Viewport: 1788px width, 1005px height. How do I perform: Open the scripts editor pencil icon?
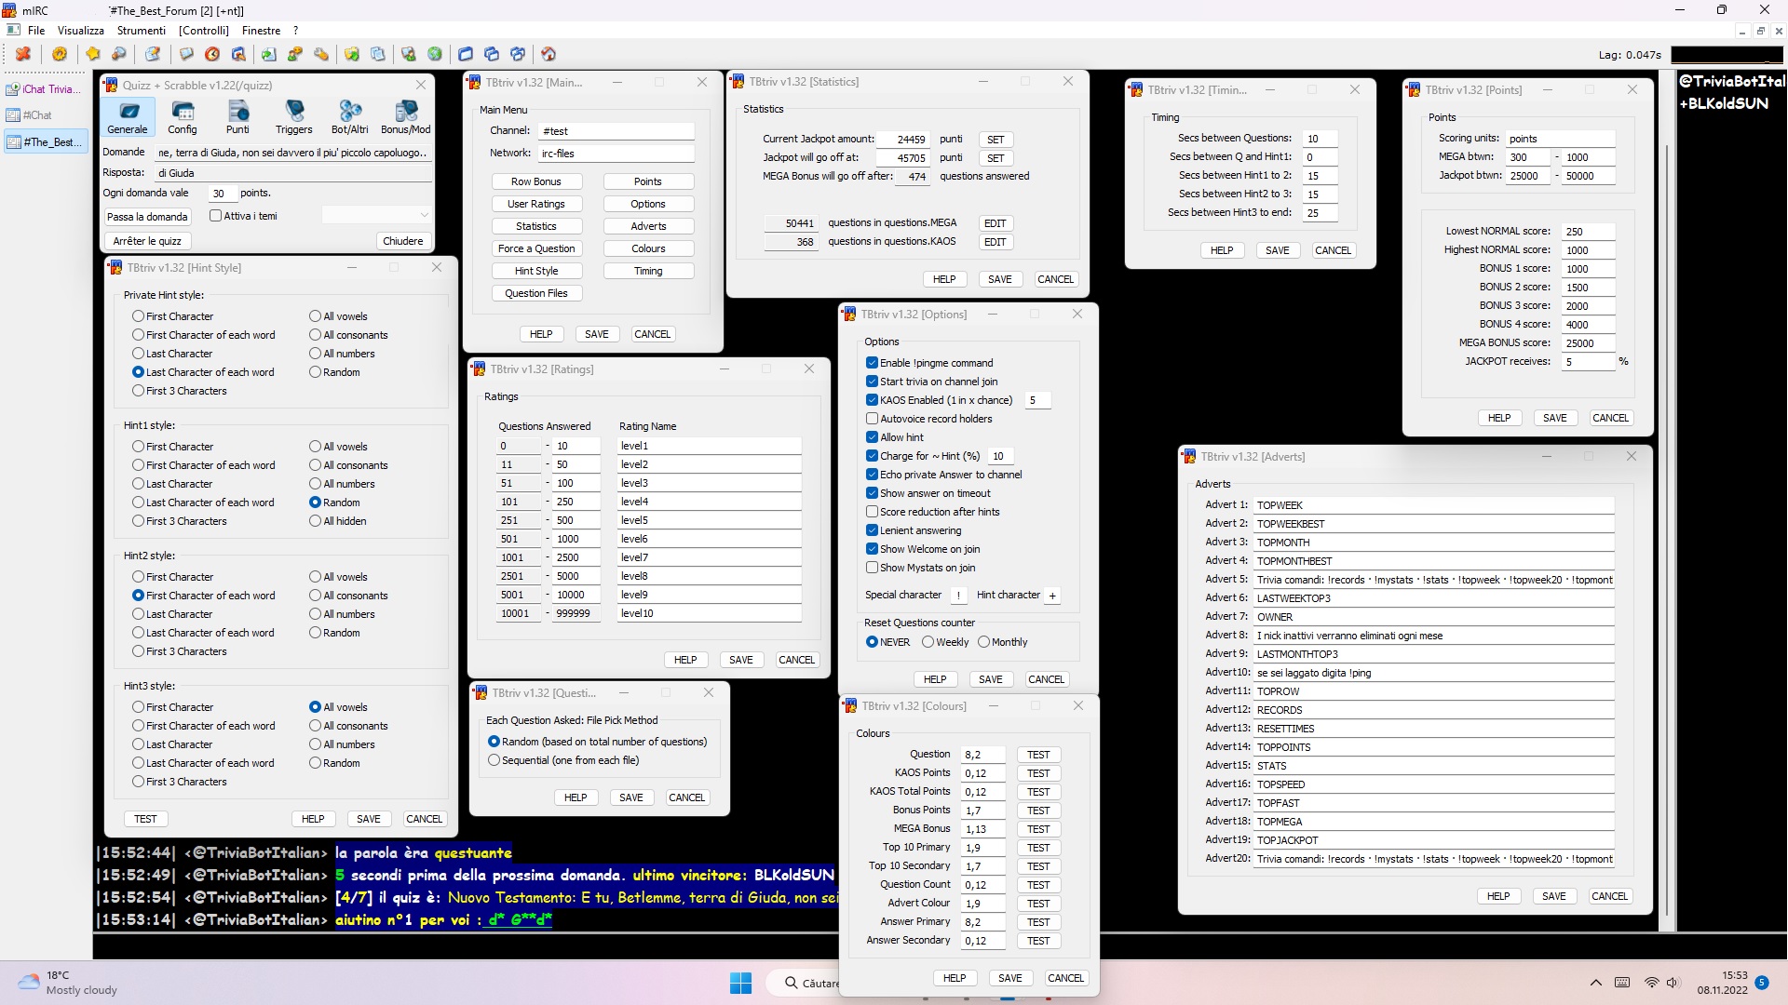pyautogui.click(x=153, y=54)
